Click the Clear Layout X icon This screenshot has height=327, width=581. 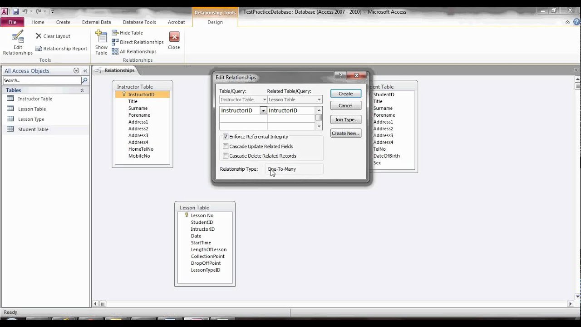39,36
